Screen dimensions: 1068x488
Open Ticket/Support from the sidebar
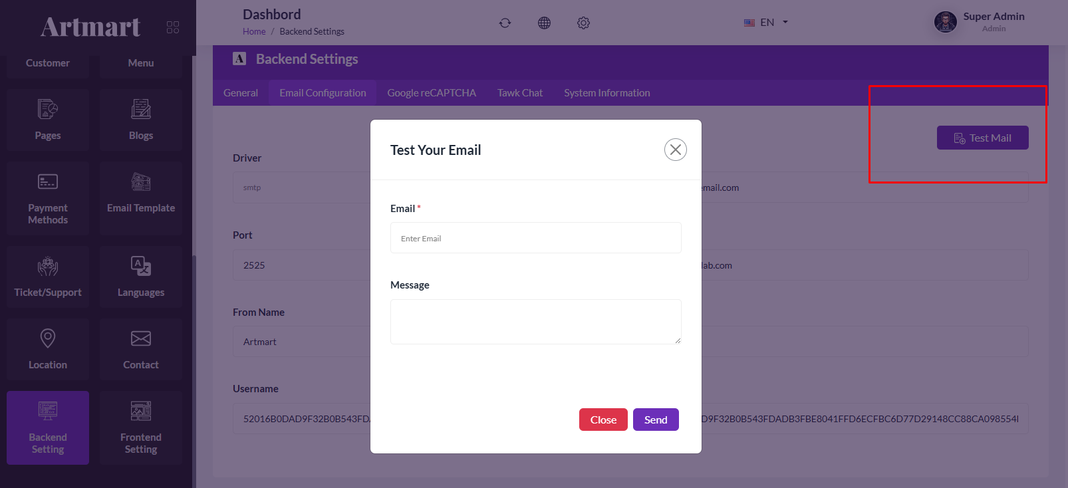click(48, 277)
